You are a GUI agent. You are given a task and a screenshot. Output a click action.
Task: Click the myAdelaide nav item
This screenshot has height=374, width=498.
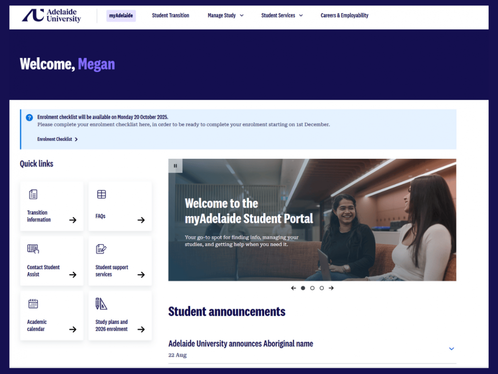121,15
